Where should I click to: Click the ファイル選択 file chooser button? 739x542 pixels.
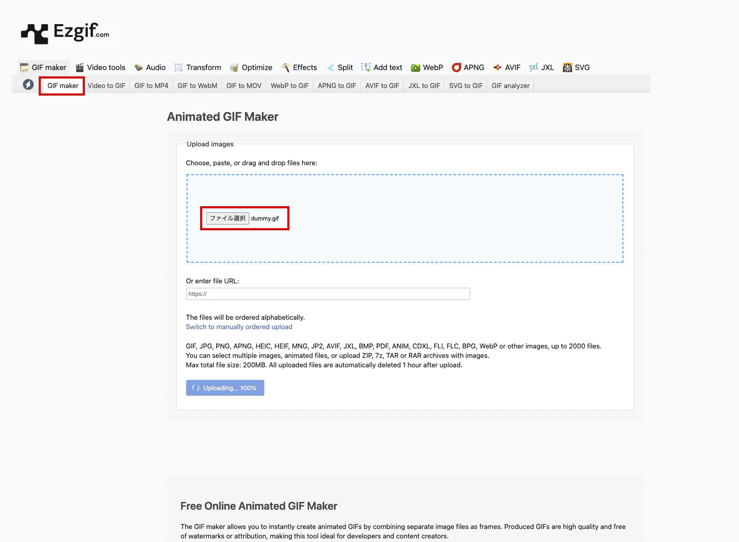[227, 218]
